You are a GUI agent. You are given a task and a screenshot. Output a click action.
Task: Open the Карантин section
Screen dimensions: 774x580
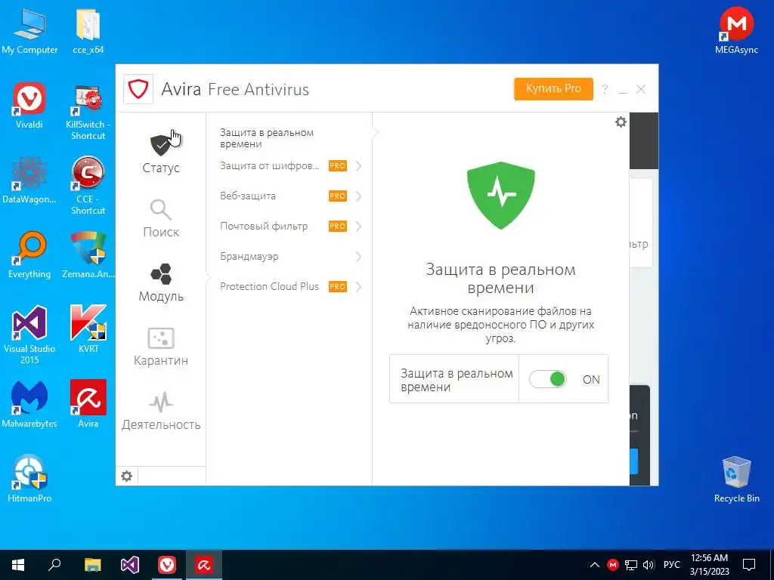(x=161, y=347)
